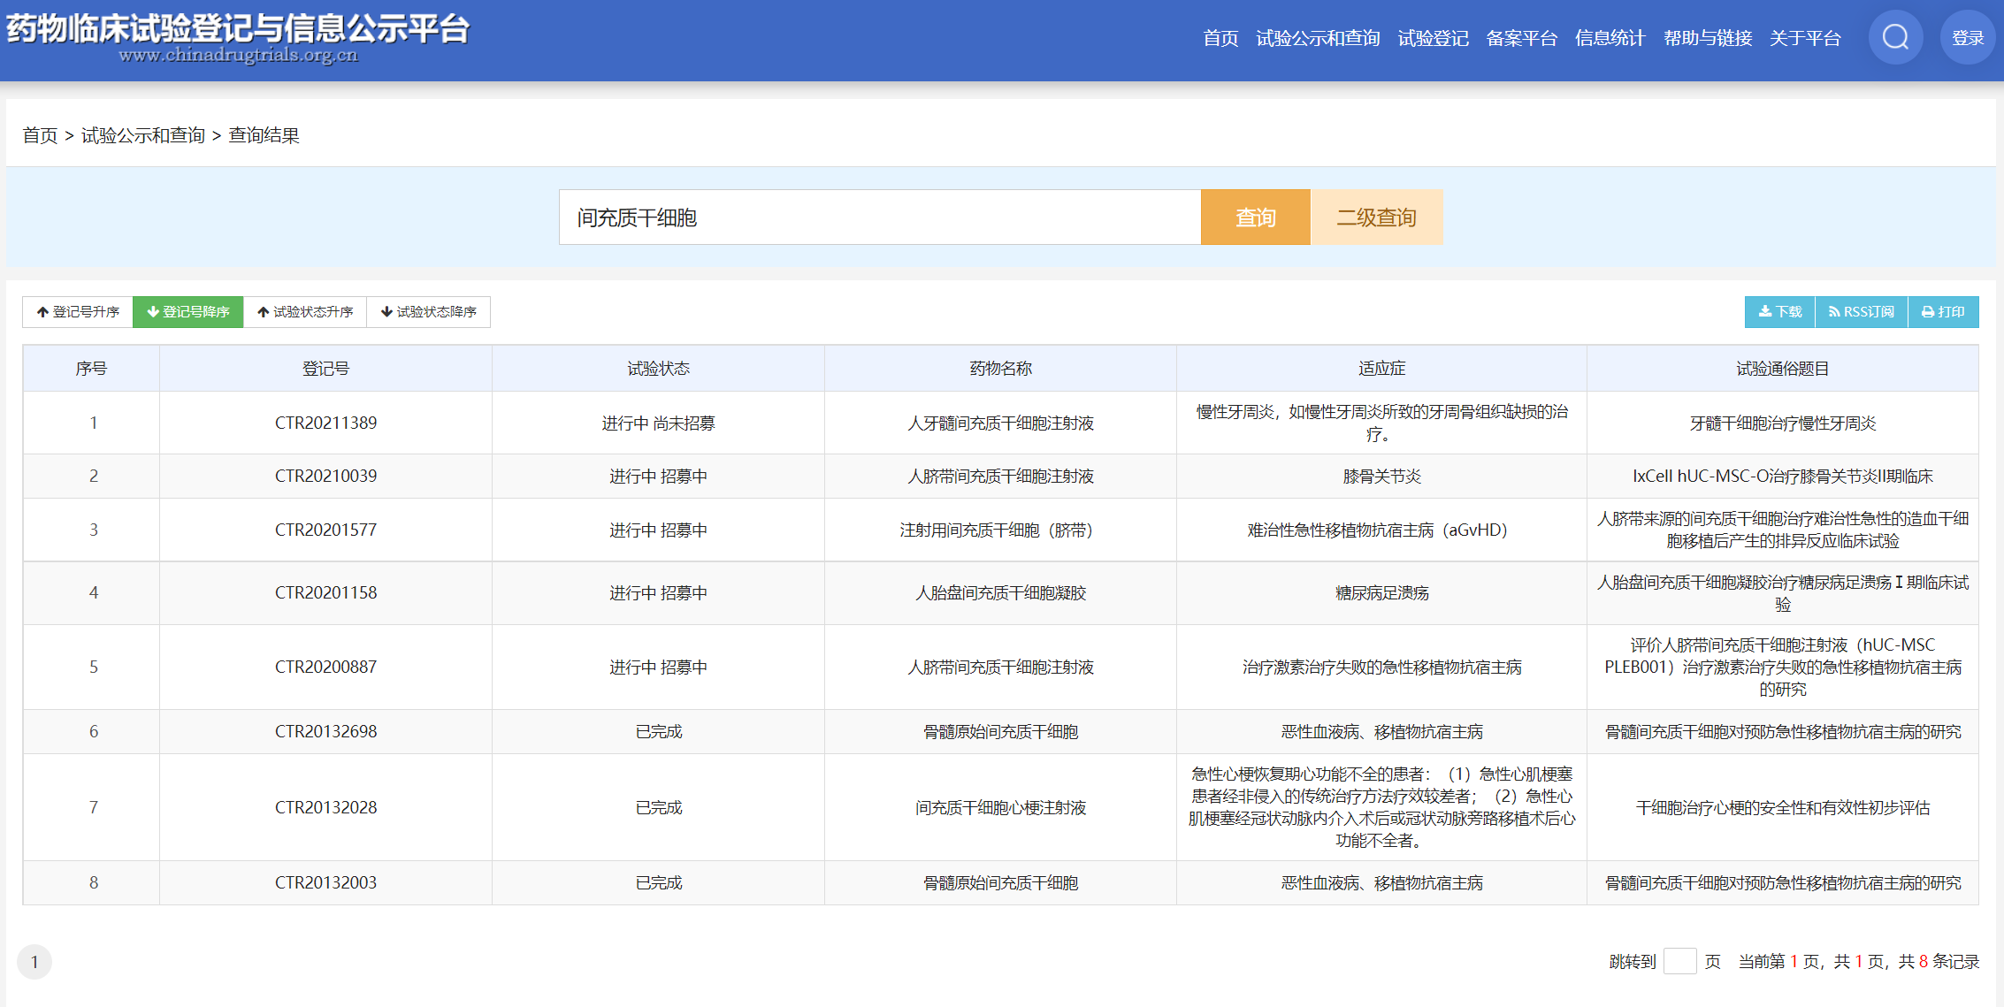Click page 1 pagination button
The height and width of the screenshot is (1007, 2004).
coord(34,962)
